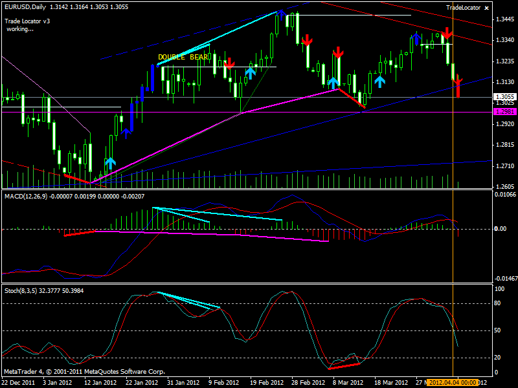518x388 pixels.
Task: Click the MACD scale value 0.01066
Action: coord(505,195)
